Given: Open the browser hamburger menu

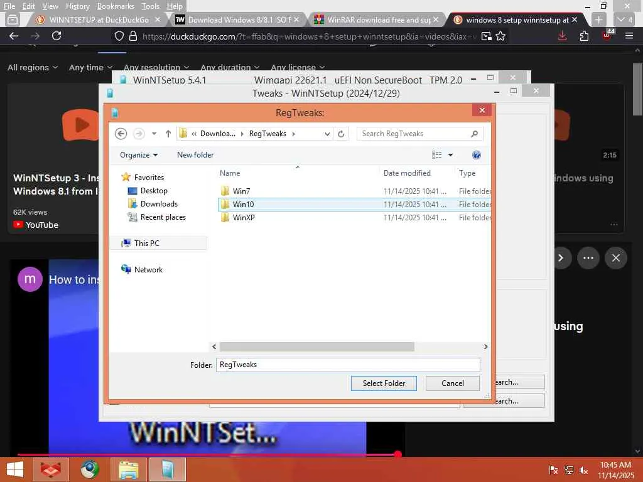Looking at the screenshot, I should tap(629, 36).
